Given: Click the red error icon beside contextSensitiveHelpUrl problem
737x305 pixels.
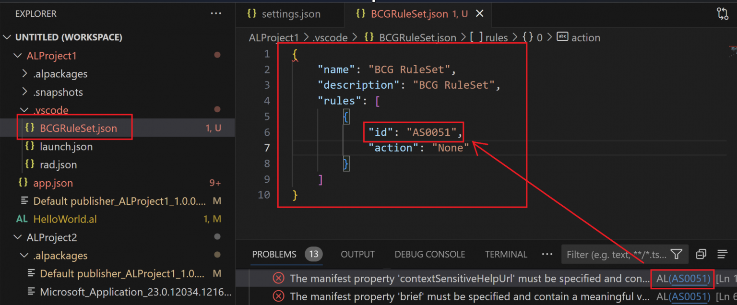Looking at the screenshot, I should click(x=278, y=279).
